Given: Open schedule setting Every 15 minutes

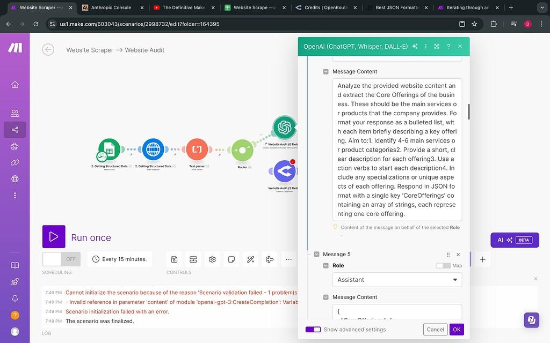Looking at the screenshot, I should [120, 259].
